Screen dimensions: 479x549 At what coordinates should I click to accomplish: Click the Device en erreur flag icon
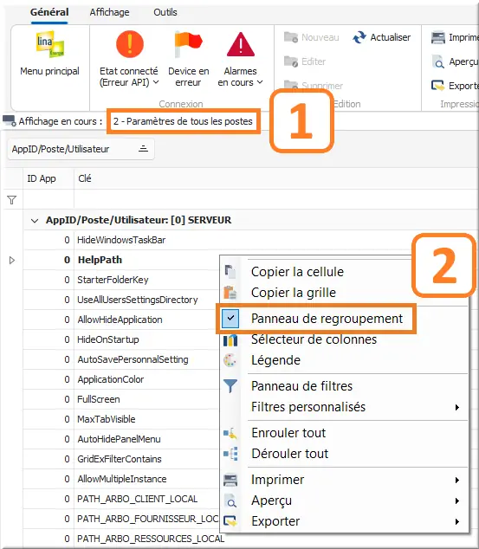point(188,44)
